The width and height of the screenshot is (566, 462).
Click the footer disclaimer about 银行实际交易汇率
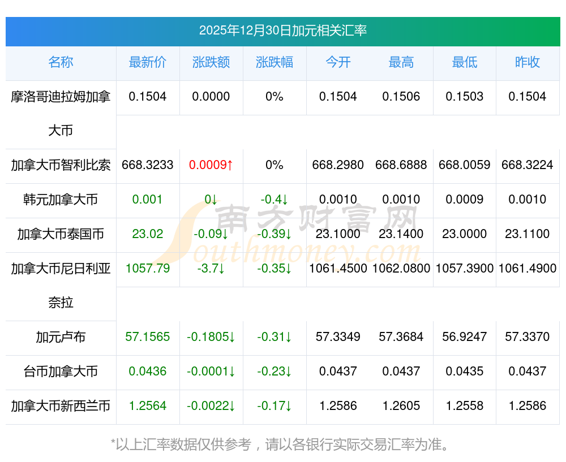(x=282, y=444)
